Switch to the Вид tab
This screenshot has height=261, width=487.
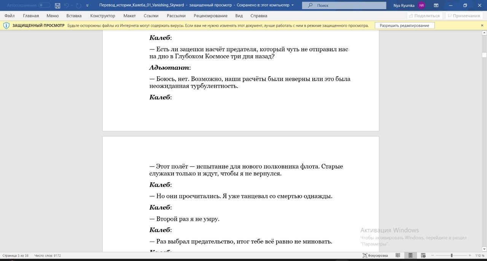239,16
